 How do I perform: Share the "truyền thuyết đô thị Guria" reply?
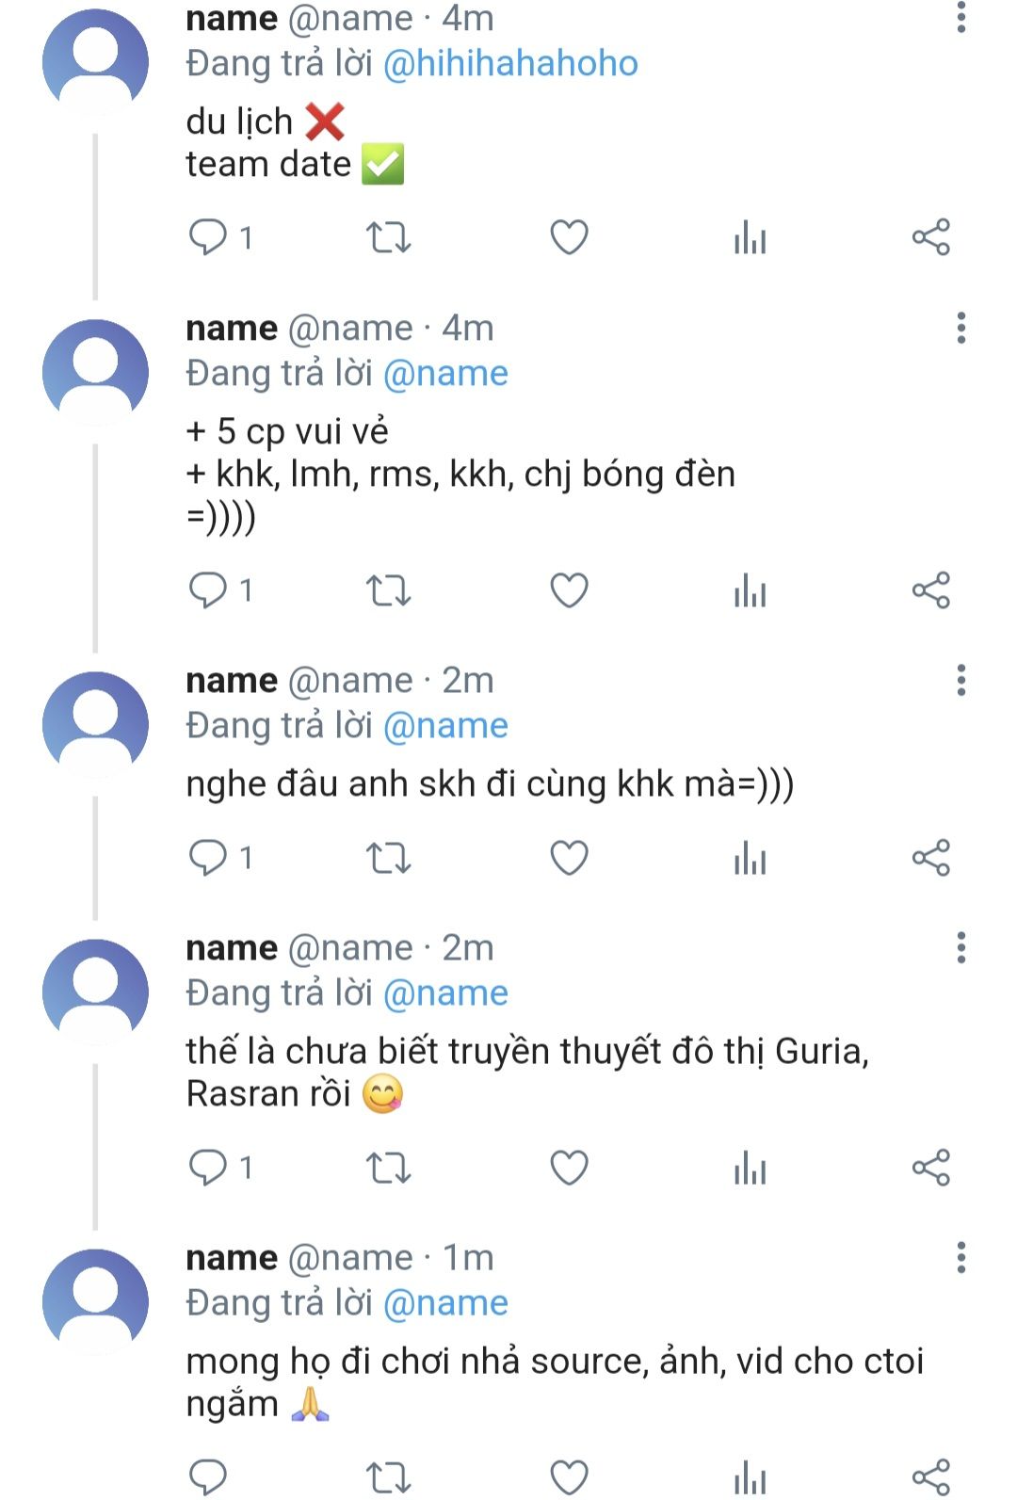pos(930,1168)
